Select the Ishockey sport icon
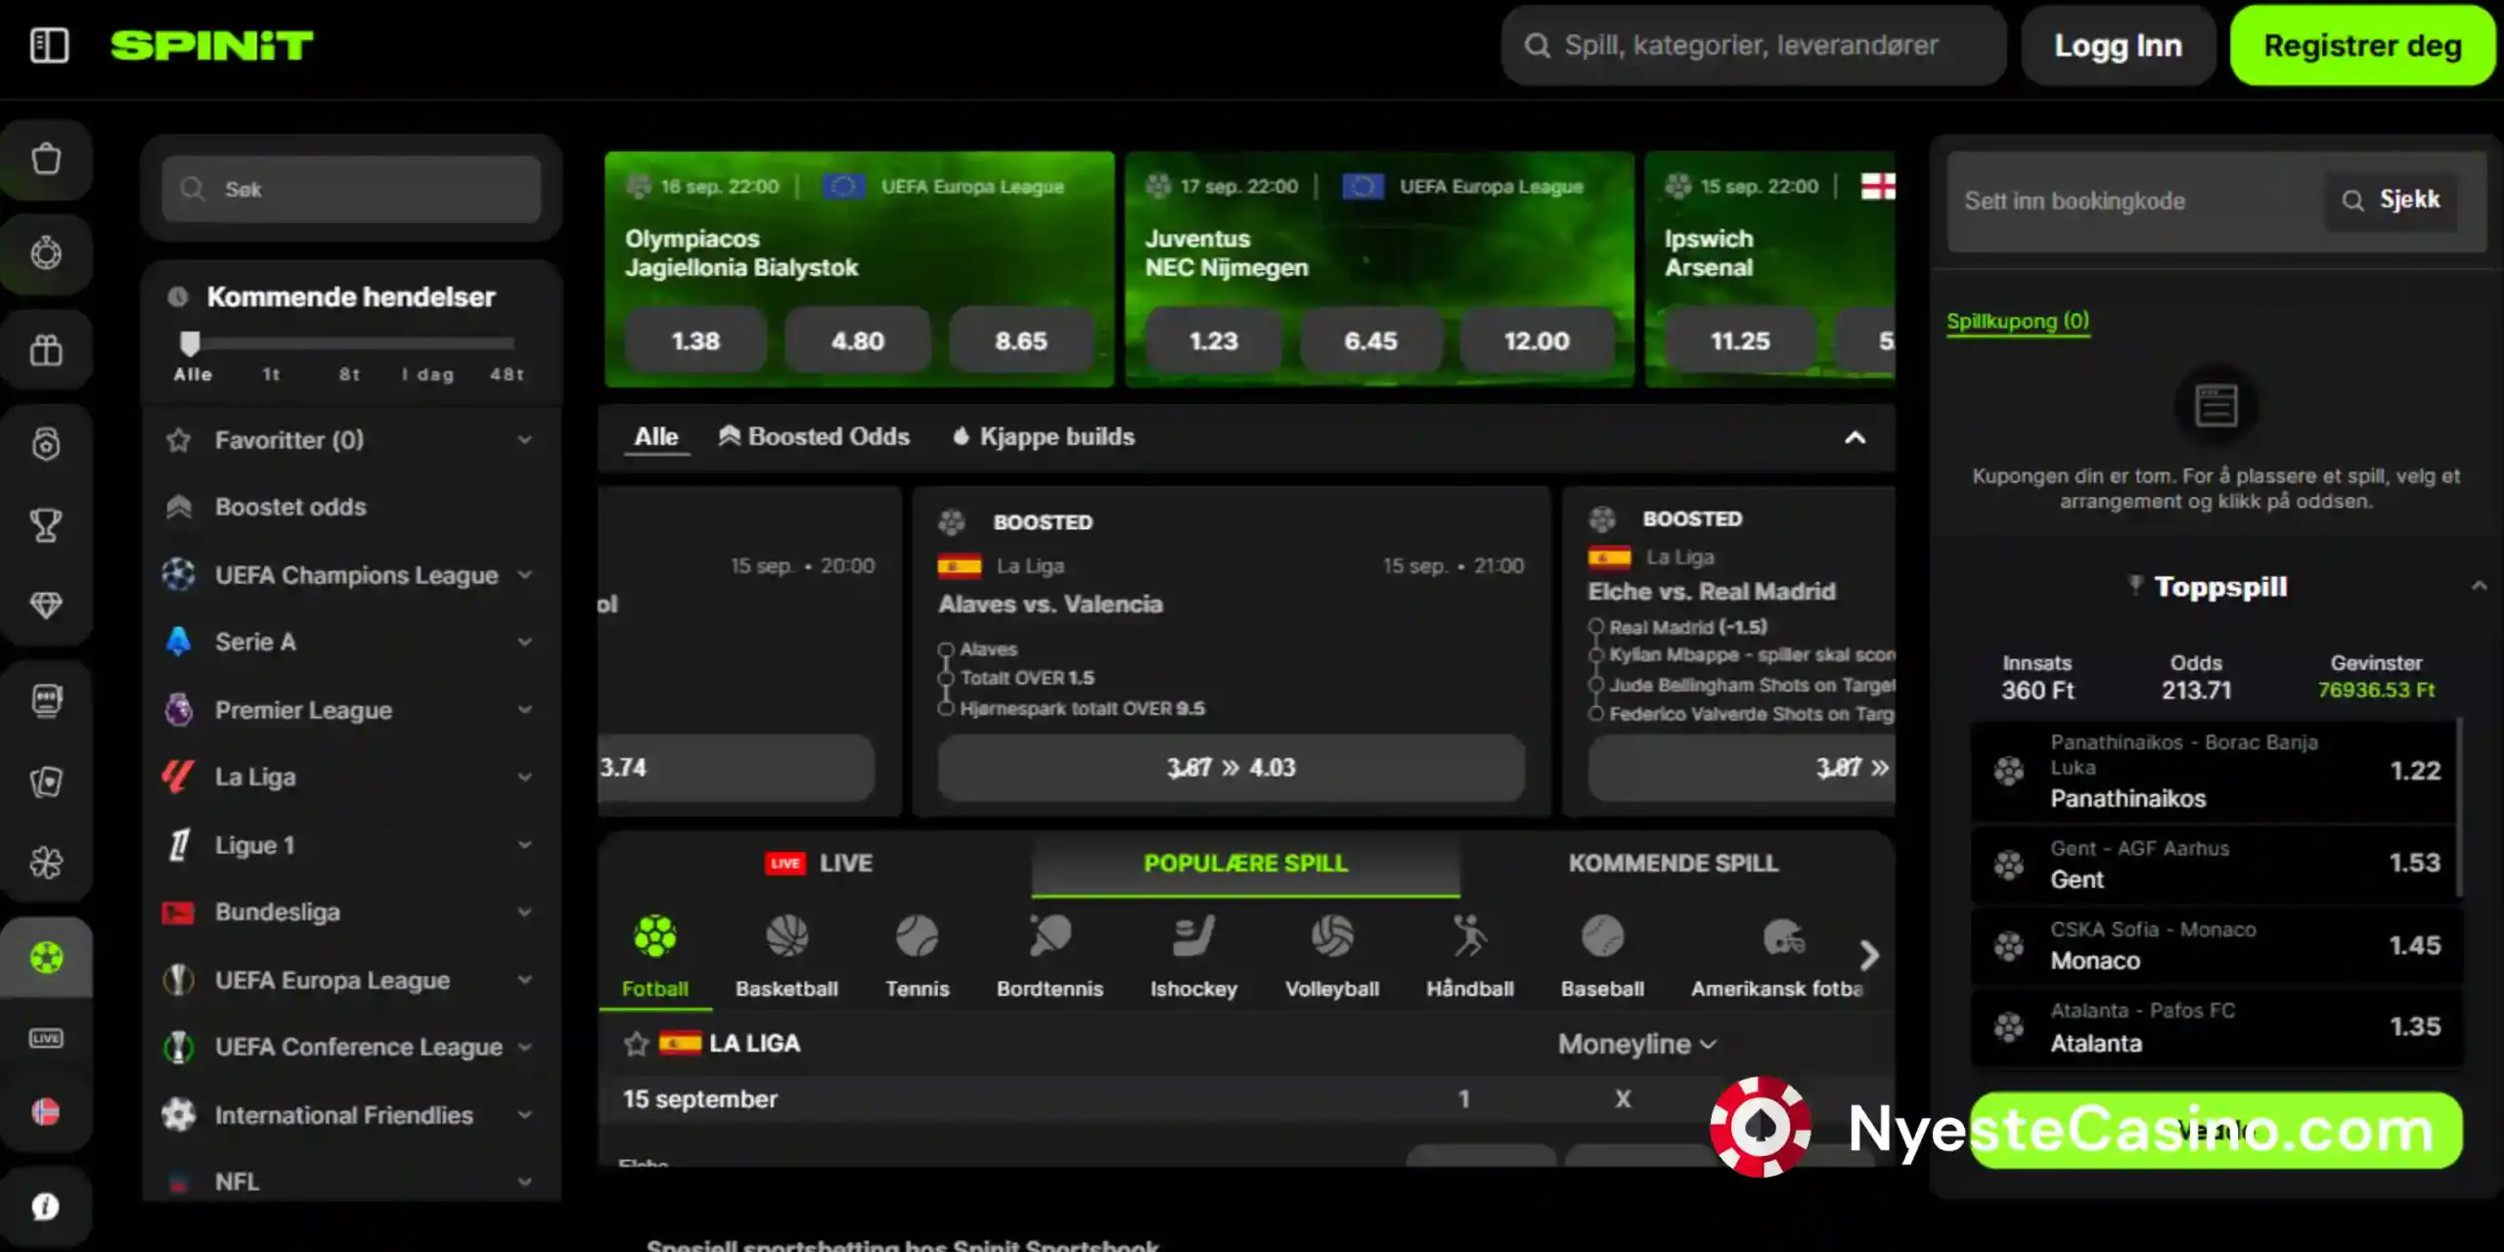 (x=1193, y=957)
